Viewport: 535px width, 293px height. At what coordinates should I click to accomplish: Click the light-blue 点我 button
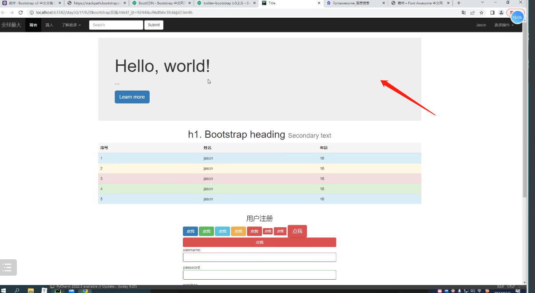(222, 231)
